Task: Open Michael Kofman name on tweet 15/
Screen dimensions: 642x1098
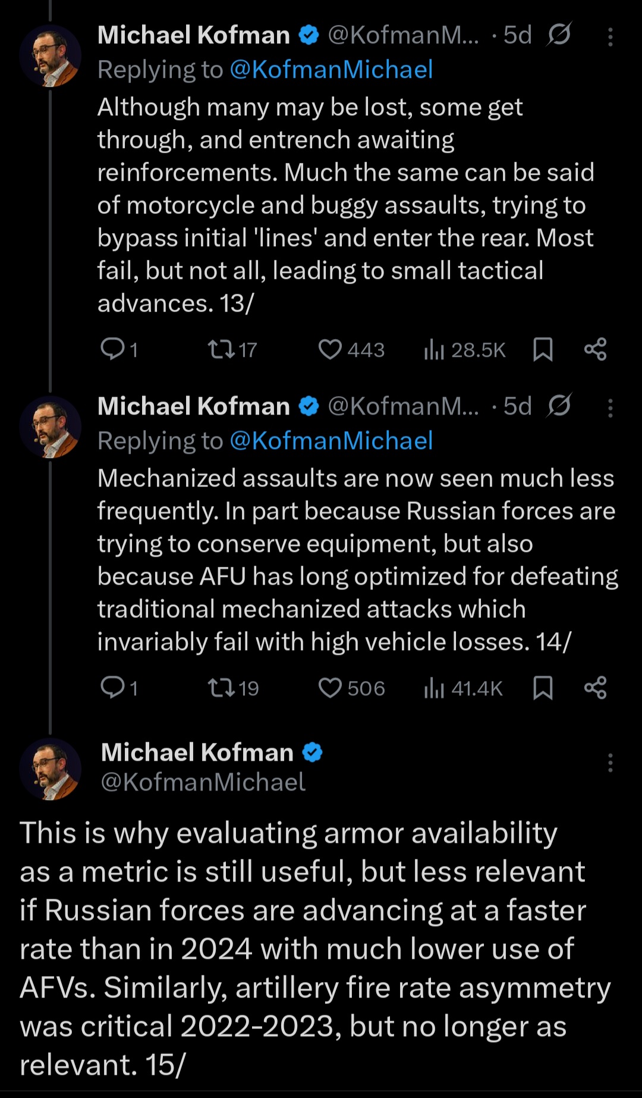Action: pyautogui.click(x=197, y=752)
